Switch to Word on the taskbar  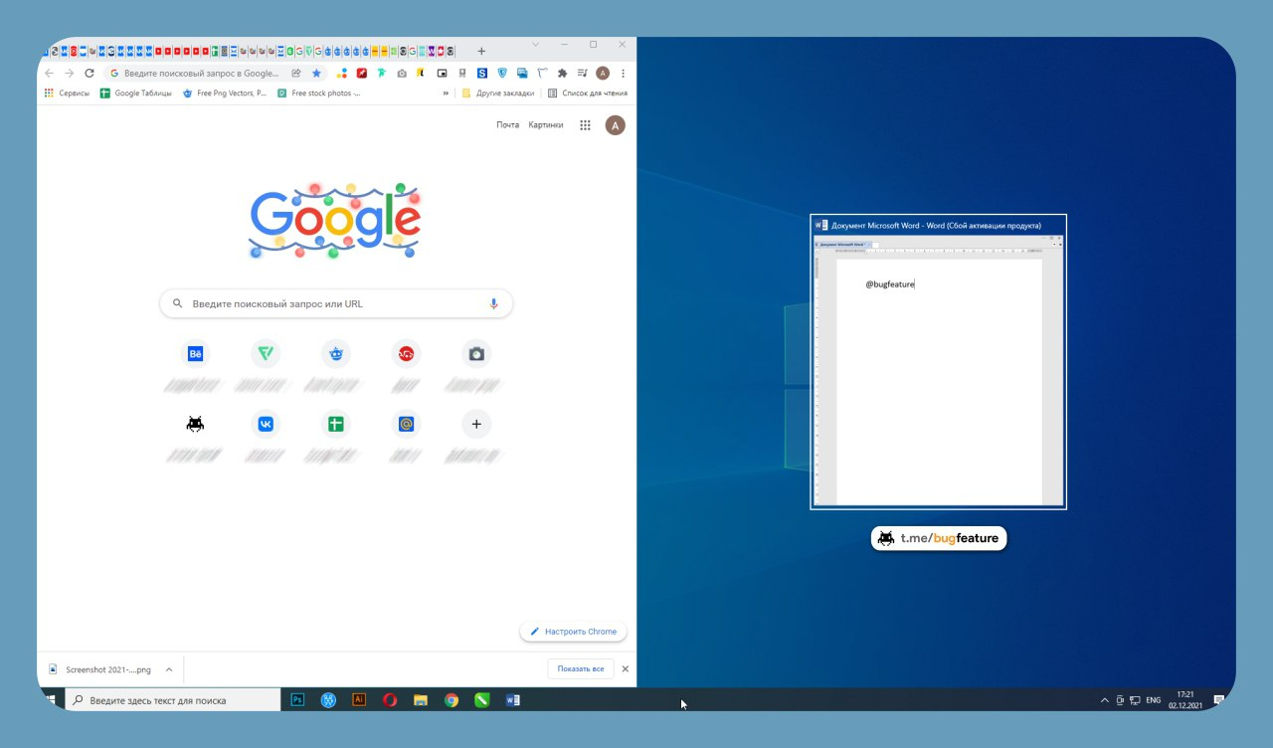[513, 700]
